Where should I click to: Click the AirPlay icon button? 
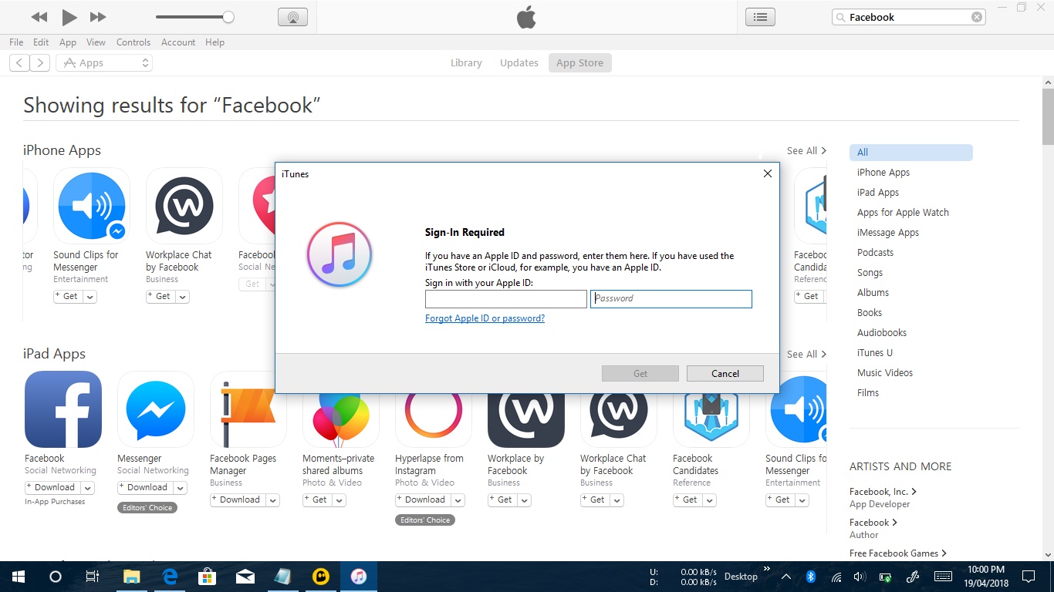[292, 17]
